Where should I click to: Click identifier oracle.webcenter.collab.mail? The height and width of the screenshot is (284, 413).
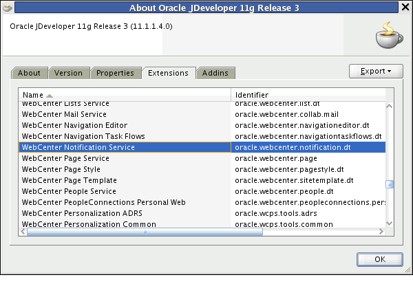pos(286,114)
